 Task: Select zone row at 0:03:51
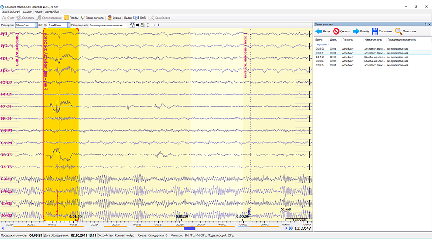[x=373, y=53]
